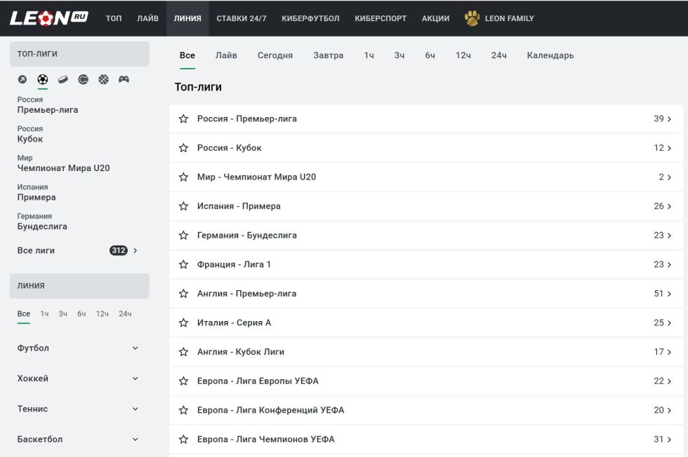Click the arrow icon in Топ-лиги panel
The width and height of the screenshot is (688, 457).
(22, 79)
